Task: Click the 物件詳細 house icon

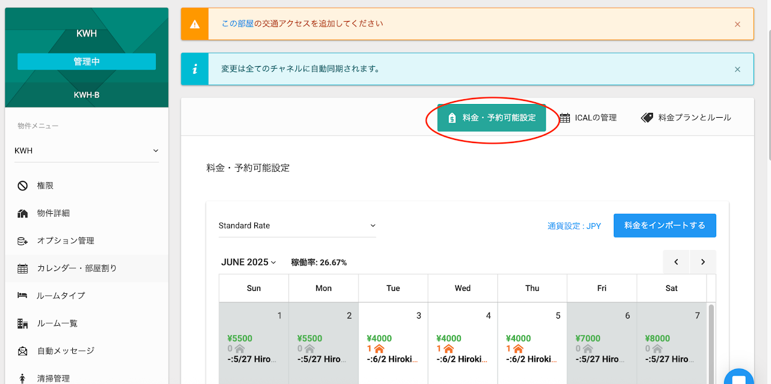Action: point(23,213)
